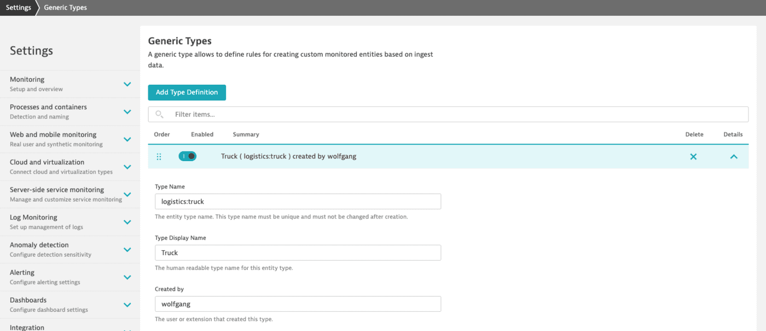Toggle the enabled switch in the Truck row
766x331 pixels.
[188, 156]
